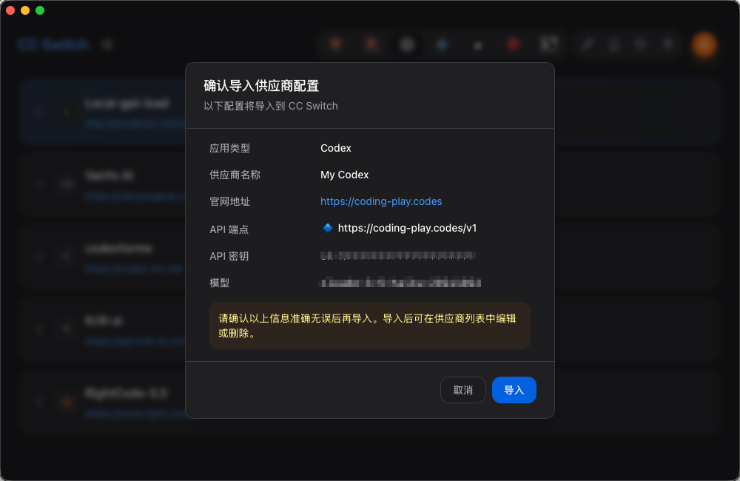Click the "Codex" app type value
740x481 pixels.
[335, 148]
